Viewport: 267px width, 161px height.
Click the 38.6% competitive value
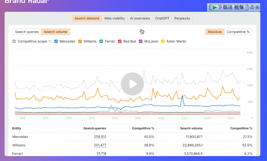[x=149, y=145]
